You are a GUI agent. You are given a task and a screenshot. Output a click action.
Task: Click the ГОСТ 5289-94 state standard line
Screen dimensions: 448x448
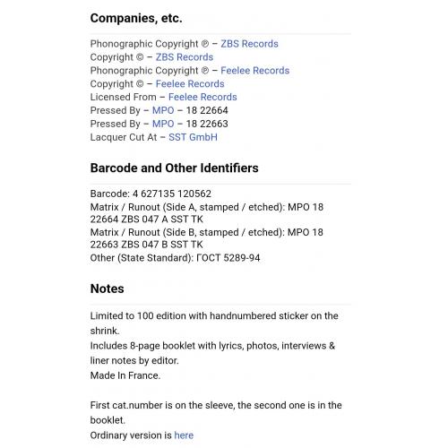point(175,258)
